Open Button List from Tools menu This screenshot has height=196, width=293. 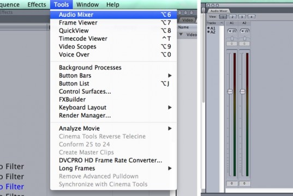point(113,83)
